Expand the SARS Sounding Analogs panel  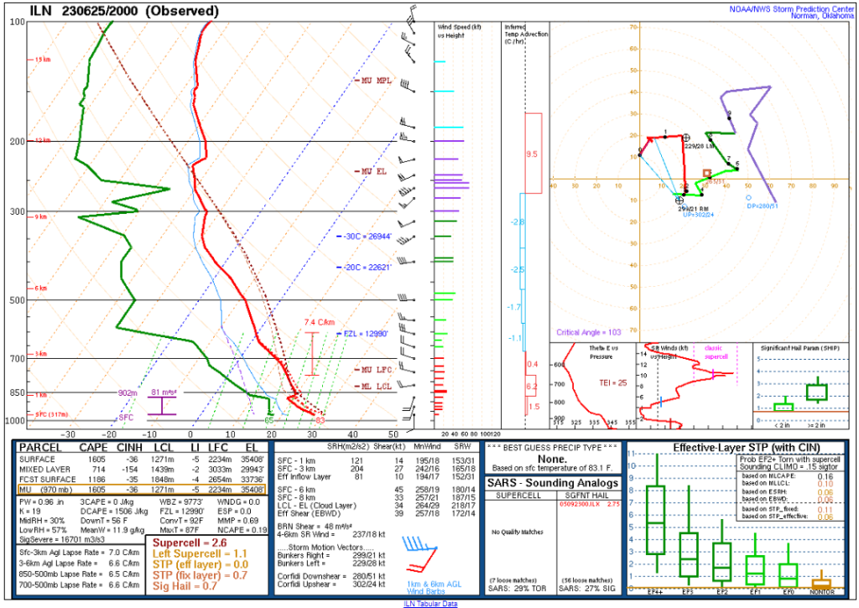pyautogui.click(x=550, y=485)
